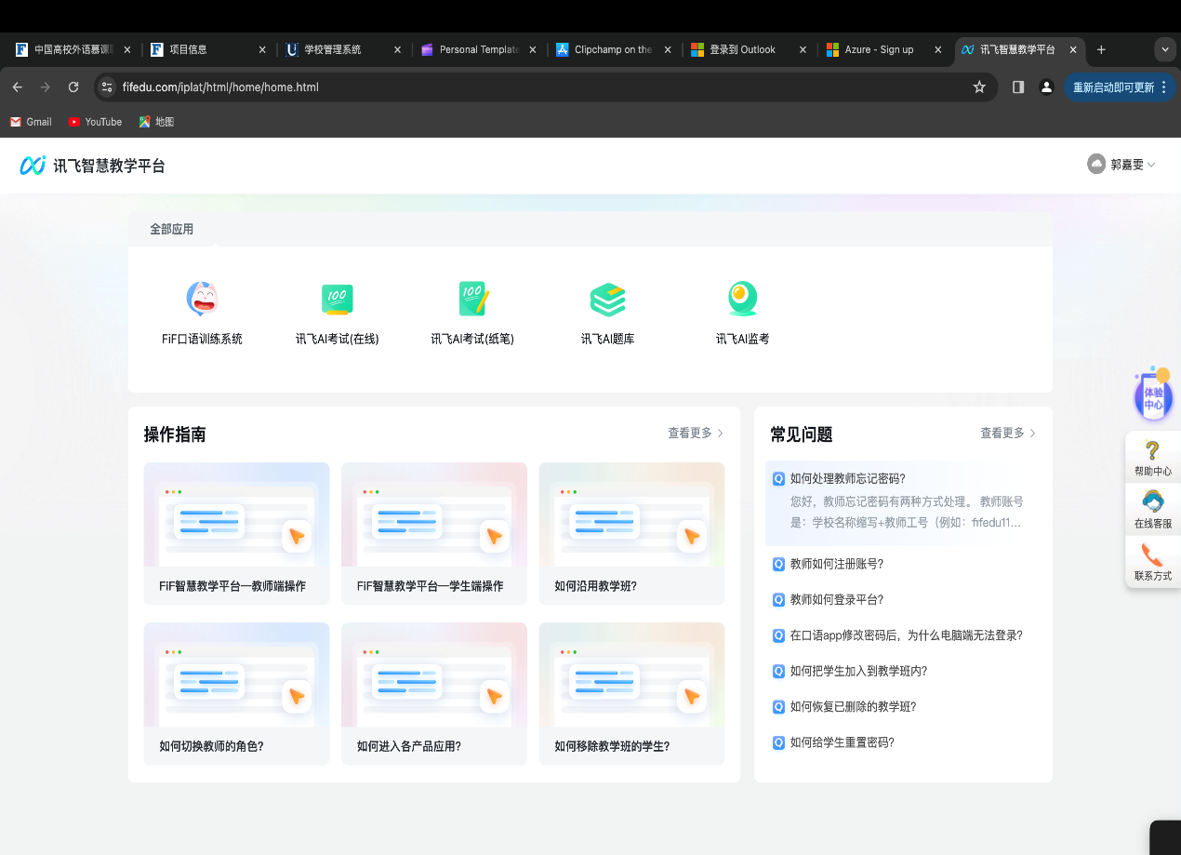1181x855 pixels.
Task: Bookmark this page with the star icon
Action: click(979, 87)
